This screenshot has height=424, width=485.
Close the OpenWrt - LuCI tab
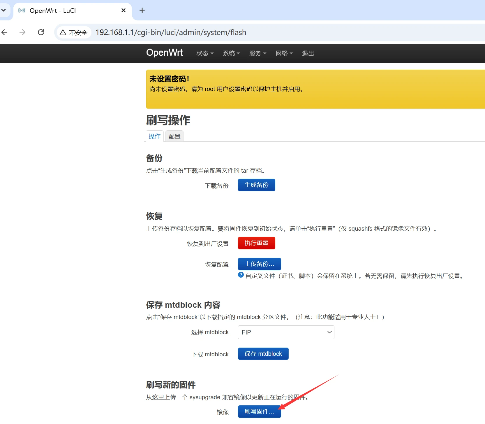point(124,10)
